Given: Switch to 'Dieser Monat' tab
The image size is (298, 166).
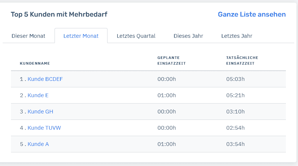Looking at the screenshot, I should click(x=28, y=36).
